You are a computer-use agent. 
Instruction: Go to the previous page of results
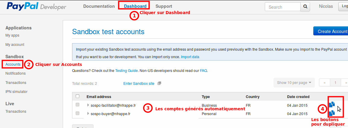click(324, 83)
